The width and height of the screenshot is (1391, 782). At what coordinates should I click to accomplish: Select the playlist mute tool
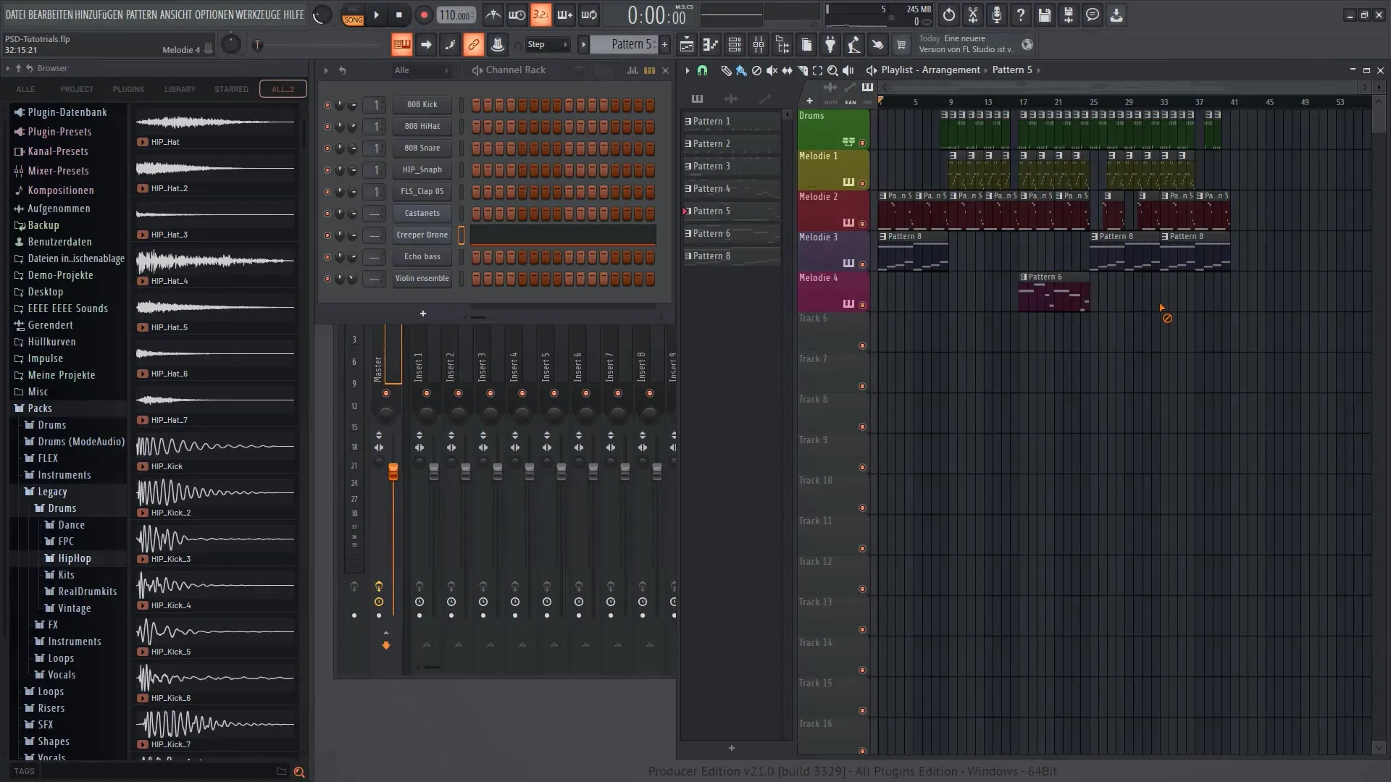pyautogui.click(x=772, y=70)
